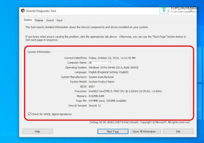204x143 pixels.
Task: Click Save All Information button
Action: pos(145,132)
